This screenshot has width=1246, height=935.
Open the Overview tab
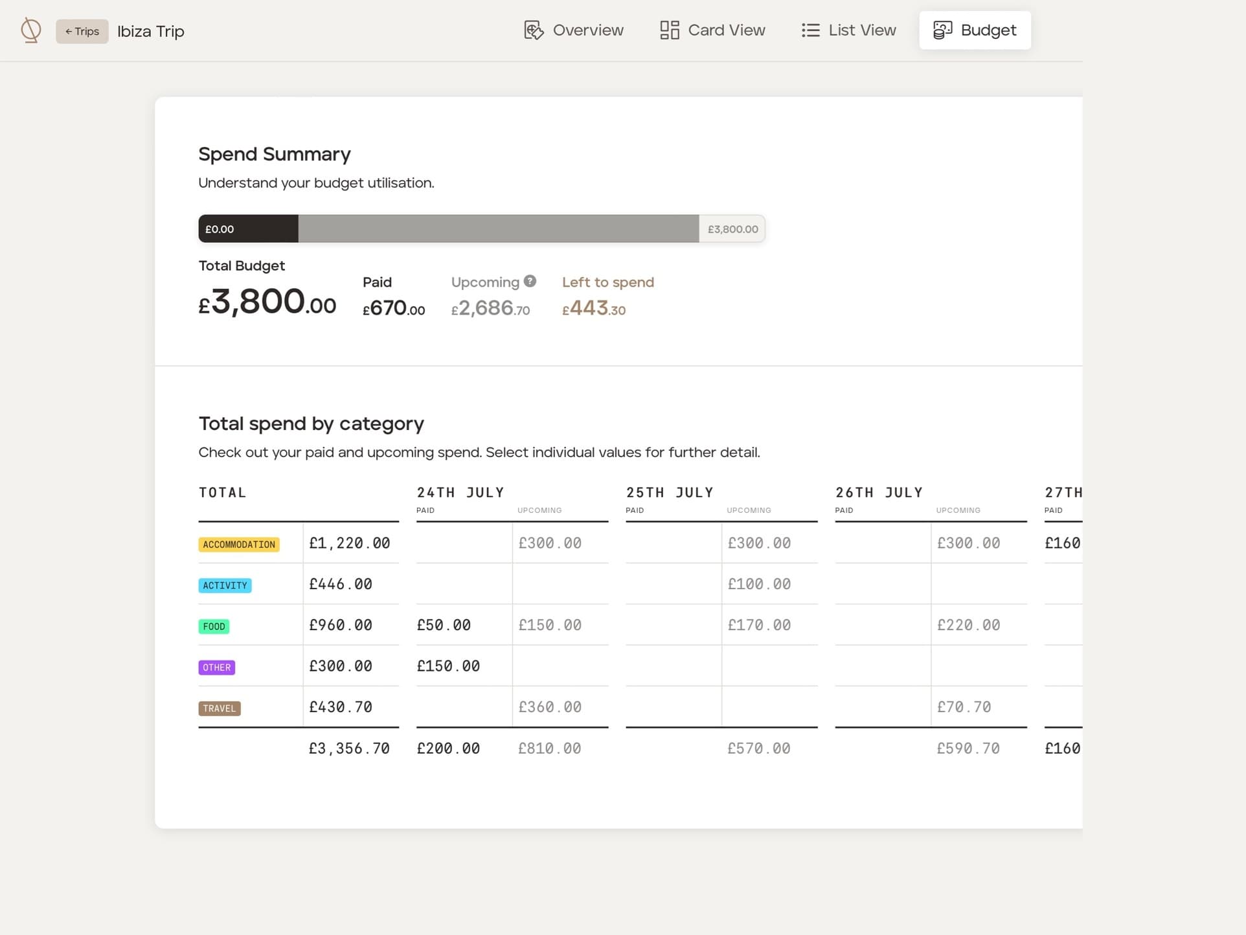tap(574, 30)
